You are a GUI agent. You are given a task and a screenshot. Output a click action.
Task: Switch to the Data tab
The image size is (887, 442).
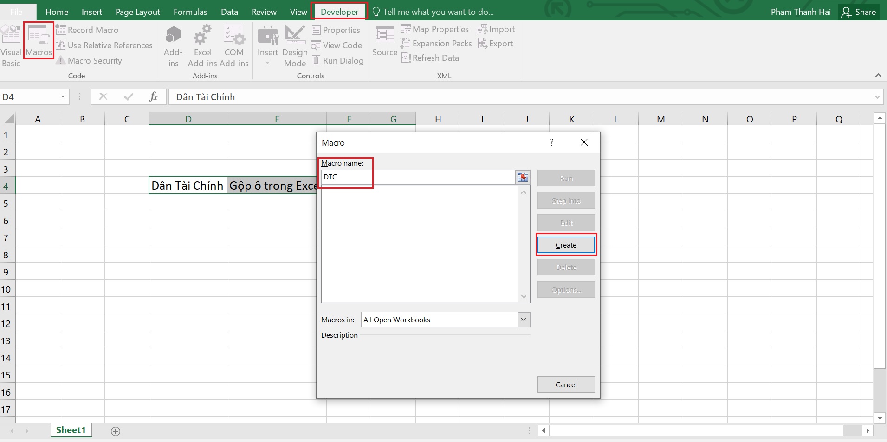229,12
